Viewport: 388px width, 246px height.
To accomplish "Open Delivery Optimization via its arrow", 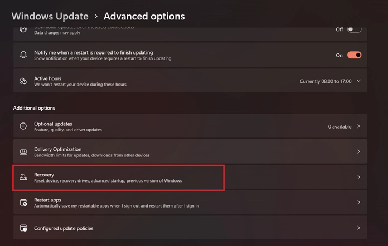I will point(358,152).
